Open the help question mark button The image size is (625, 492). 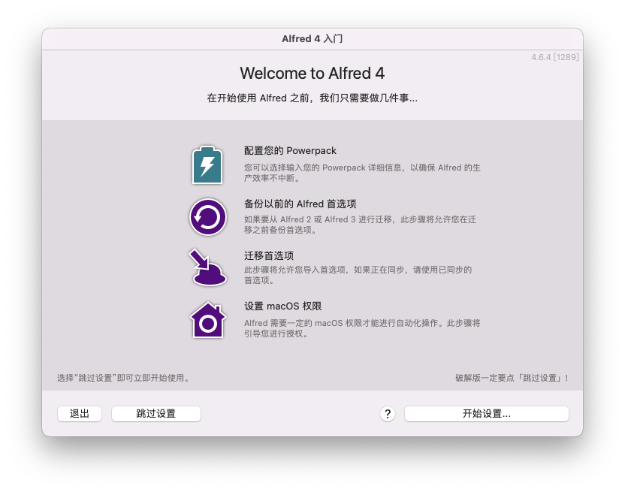tap(388, 414)
